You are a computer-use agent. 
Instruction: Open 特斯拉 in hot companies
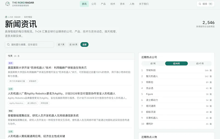(177, 82)
